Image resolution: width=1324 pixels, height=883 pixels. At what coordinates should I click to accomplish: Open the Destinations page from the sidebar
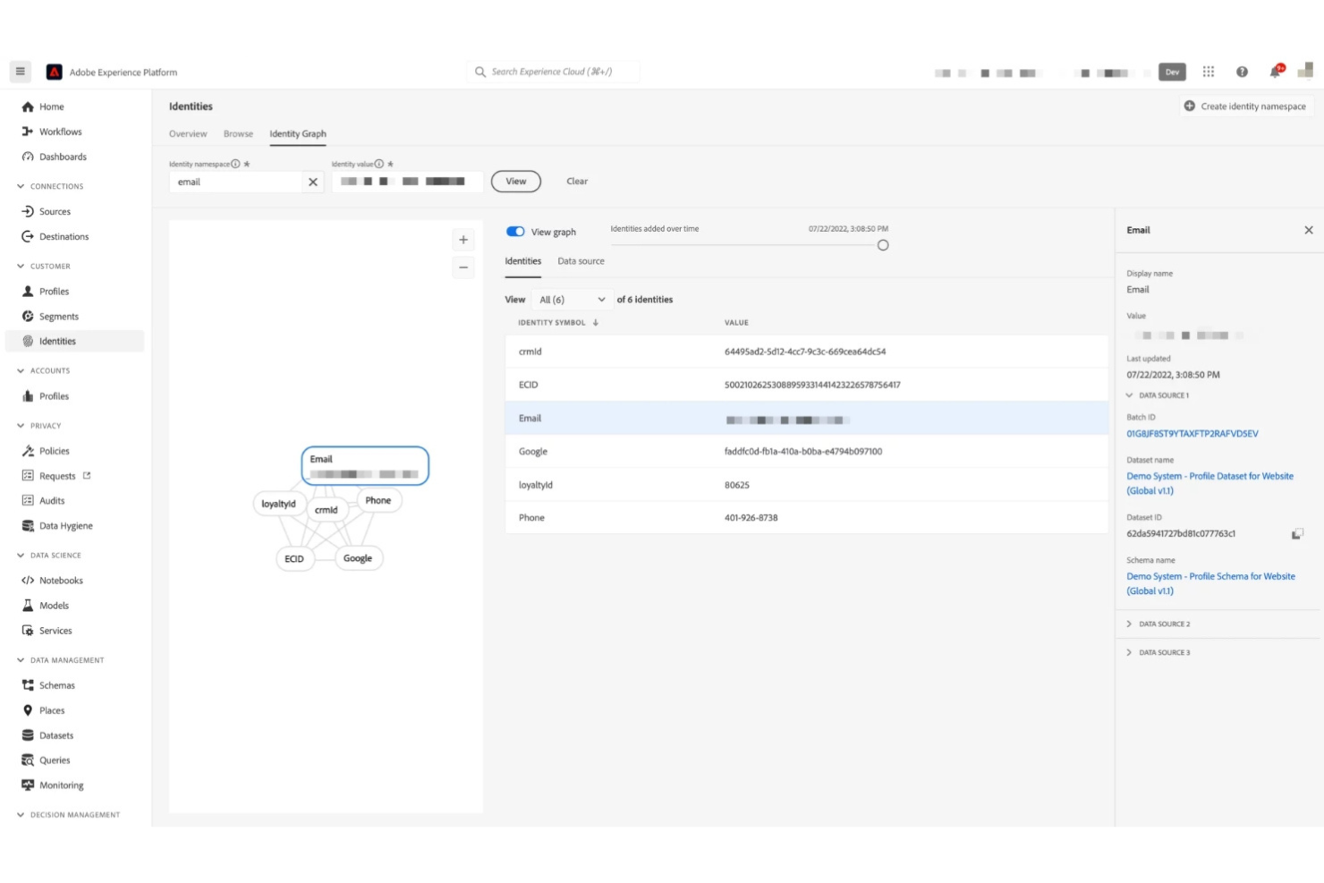[x=63, y=236]
